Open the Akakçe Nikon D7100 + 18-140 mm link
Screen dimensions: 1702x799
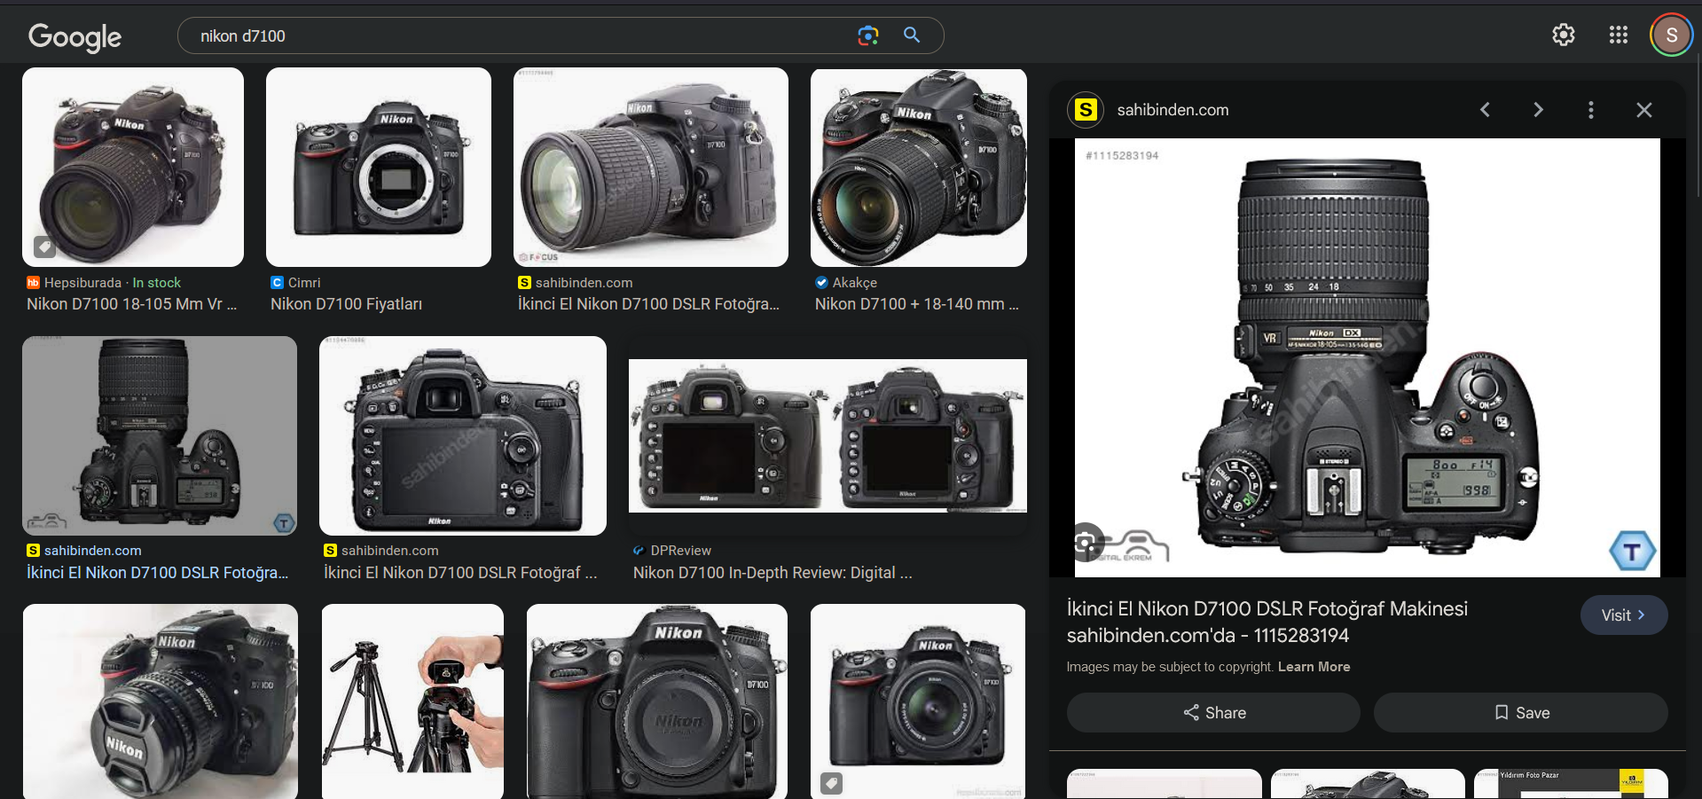pos(916,304)
